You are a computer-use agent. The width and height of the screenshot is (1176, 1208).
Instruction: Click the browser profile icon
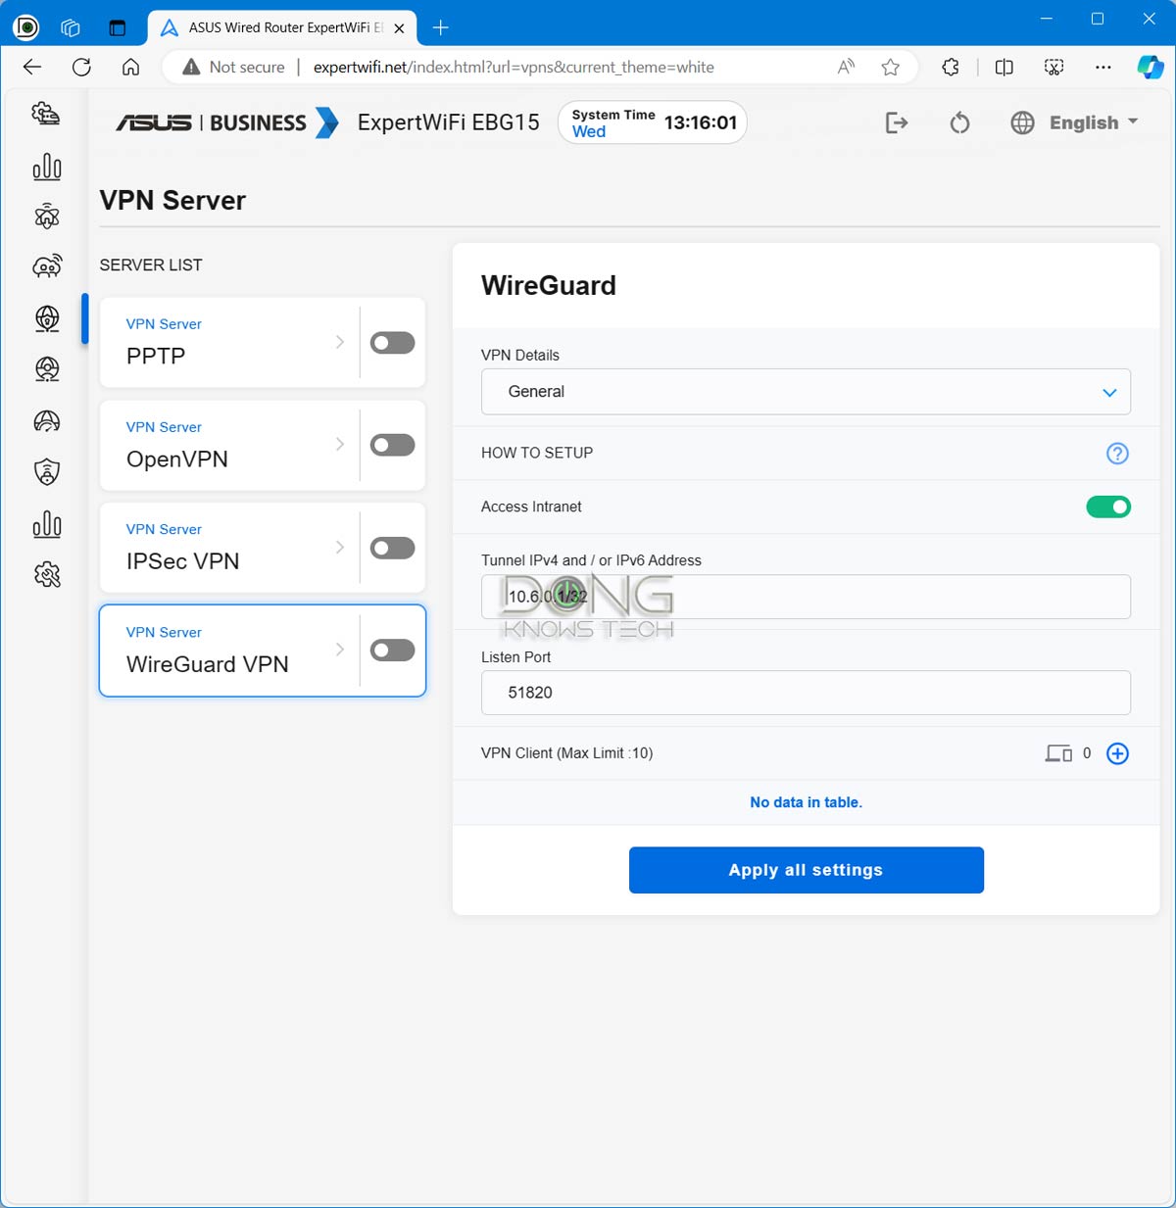(26, 27)
